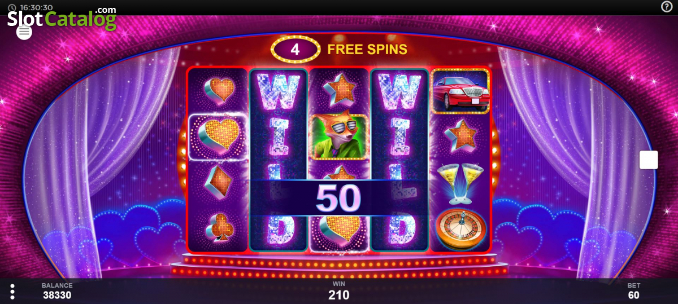Select the roulette wheel symbol
Viewport: 678px width, 304px height.
pos(460,228)
